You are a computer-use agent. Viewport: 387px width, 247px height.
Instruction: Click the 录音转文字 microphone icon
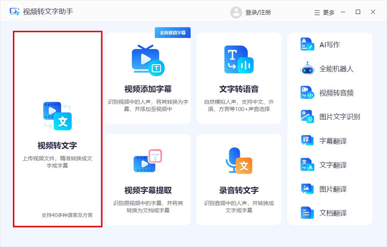[239, 160]
